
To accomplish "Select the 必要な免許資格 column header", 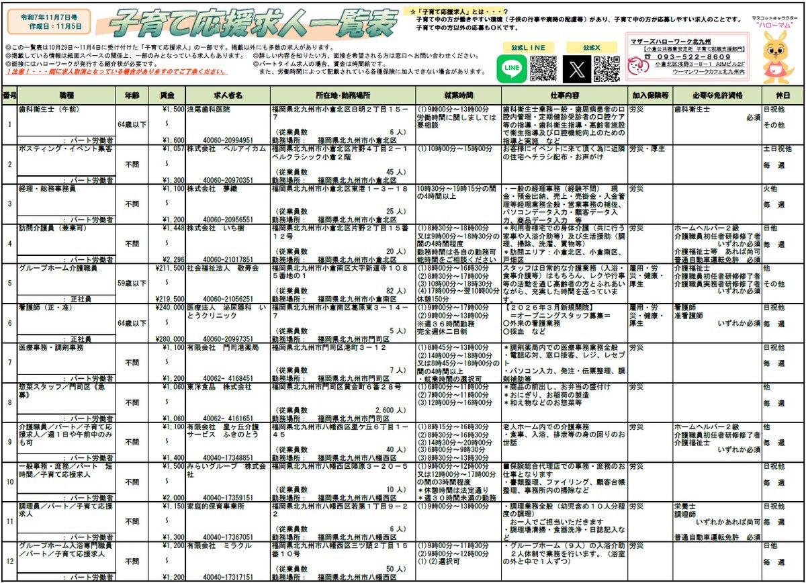I will click(717, 95).
